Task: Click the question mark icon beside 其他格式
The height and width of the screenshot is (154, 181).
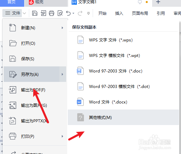Action: pos(81,117)
